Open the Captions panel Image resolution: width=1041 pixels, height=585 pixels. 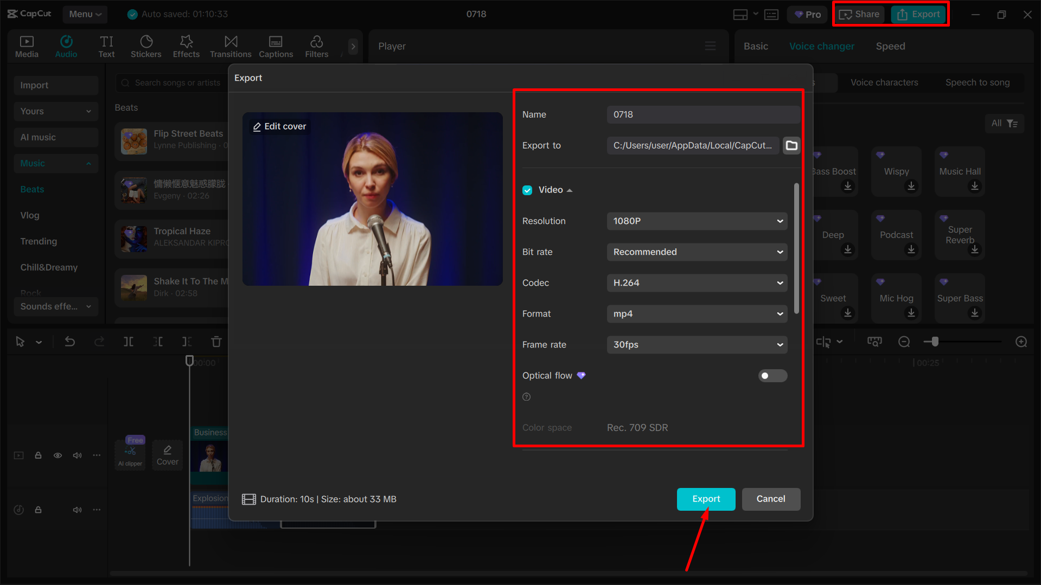276,46
